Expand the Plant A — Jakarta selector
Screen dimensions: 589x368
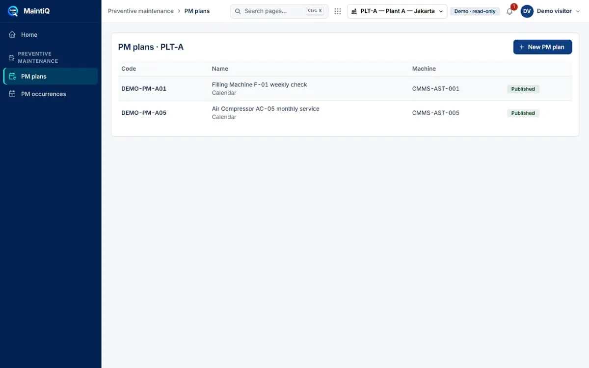(x=397, y=11)
